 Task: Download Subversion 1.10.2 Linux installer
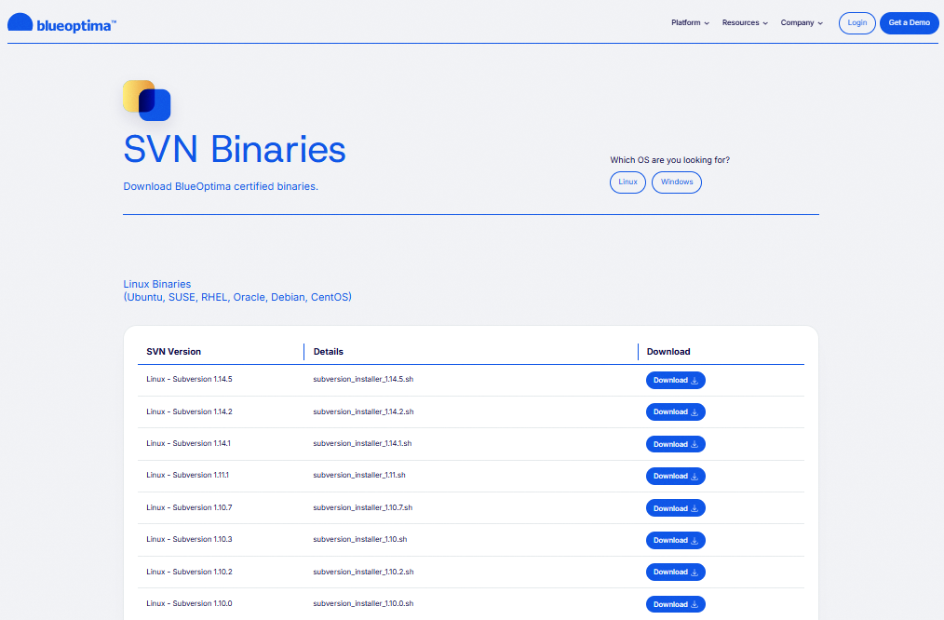click(x=675, y=572)
